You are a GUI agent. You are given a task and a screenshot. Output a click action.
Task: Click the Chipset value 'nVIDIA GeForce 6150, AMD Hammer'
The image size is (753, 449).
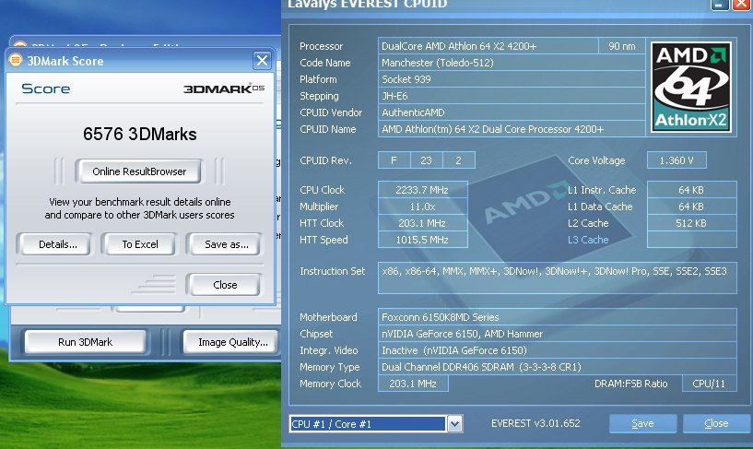[x=557, y=334]
